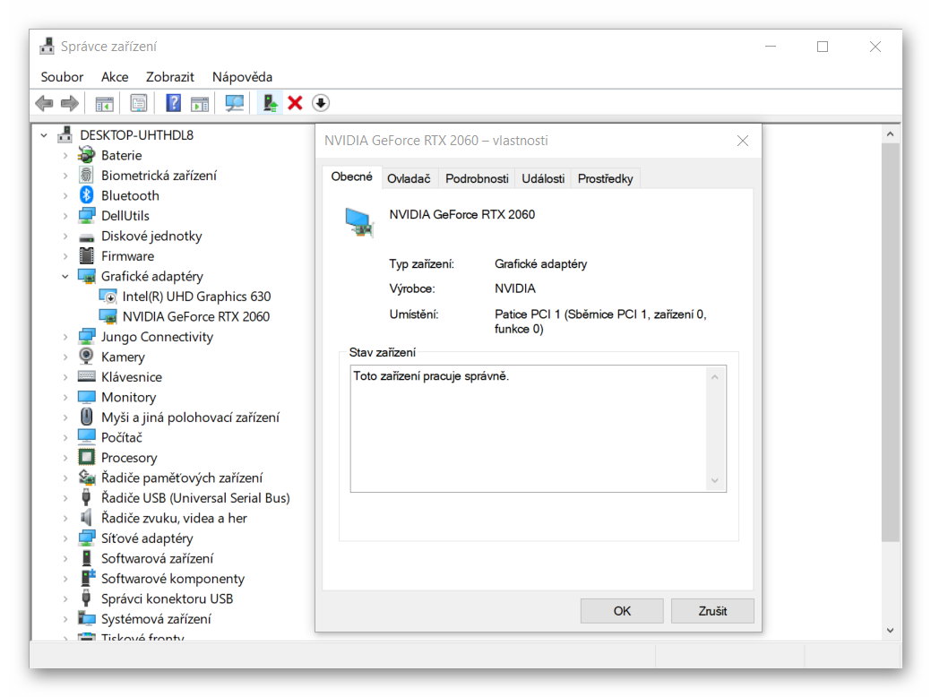Select the Obecné tab
Screen dimensions: 931x697
click(351, 176)
